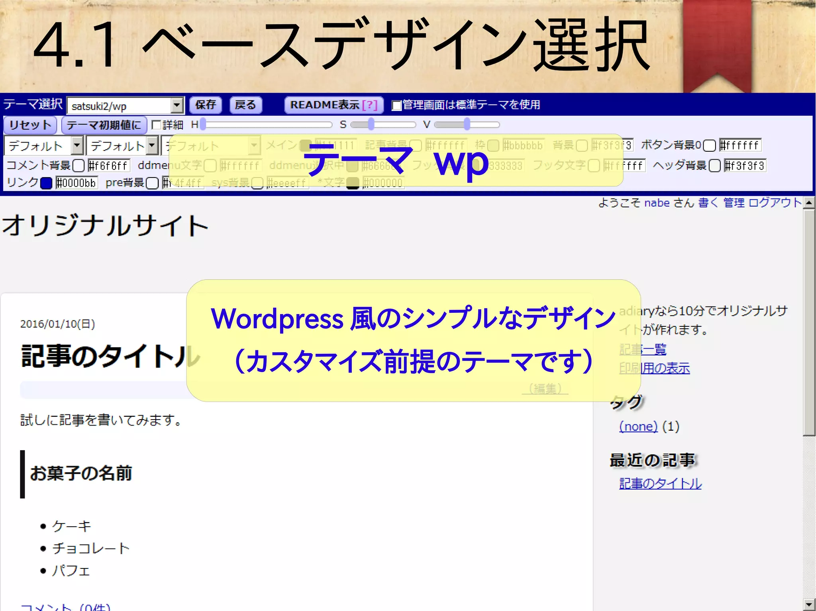Click the 管理 admin link

click(734, 203)
